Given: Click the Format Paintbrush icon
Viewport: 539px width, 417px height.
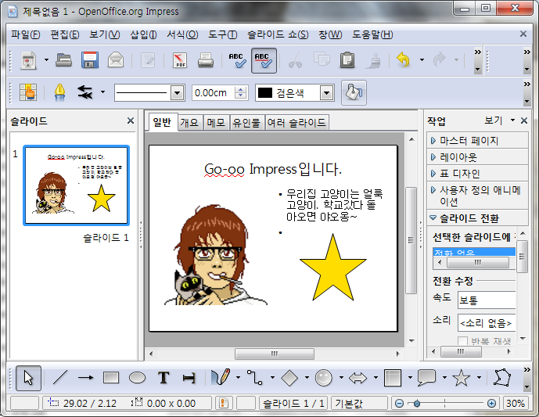Looking at the screenshot, I should 374,60.
